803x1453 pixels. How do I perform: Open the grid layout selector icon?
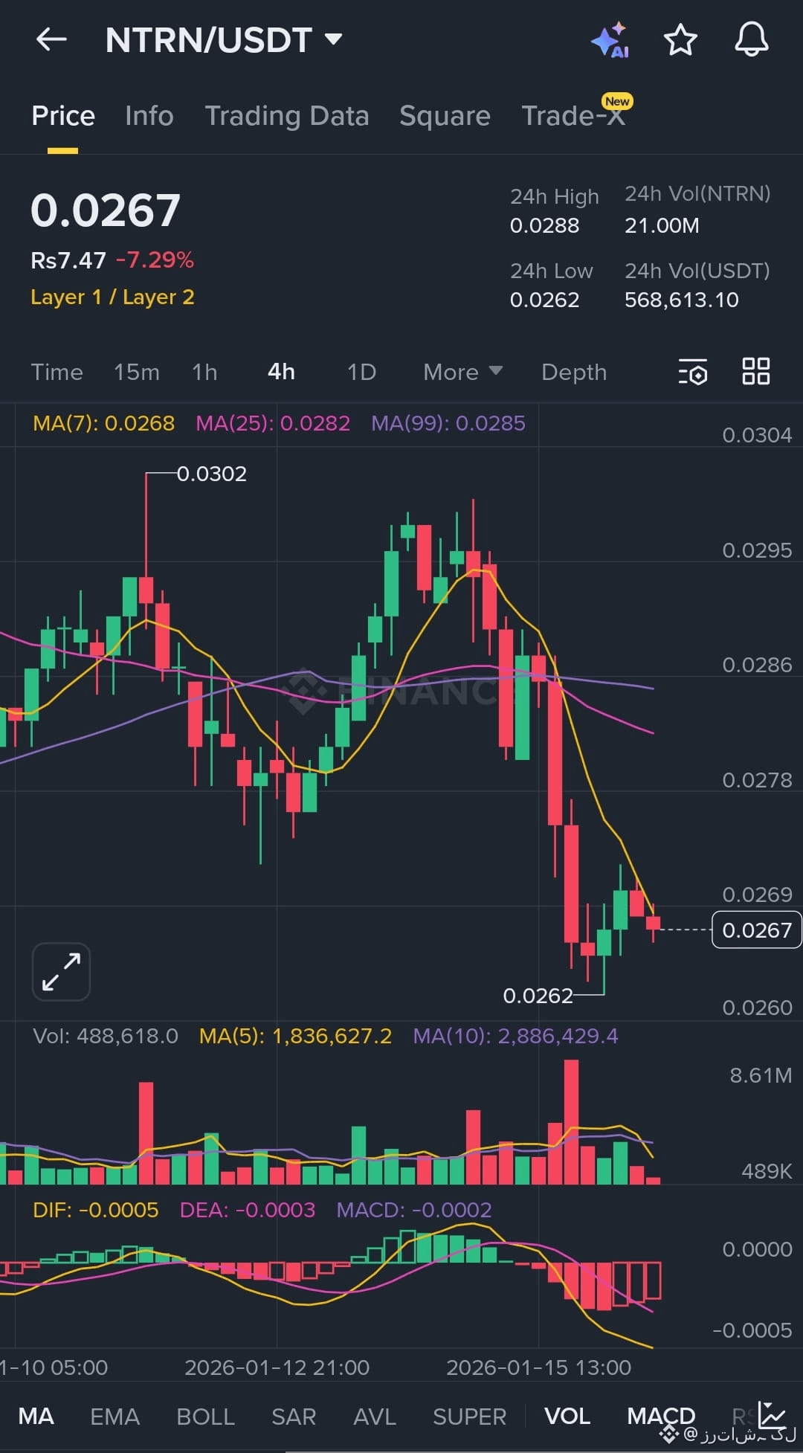pyautogui.click(x=756, y=372)
